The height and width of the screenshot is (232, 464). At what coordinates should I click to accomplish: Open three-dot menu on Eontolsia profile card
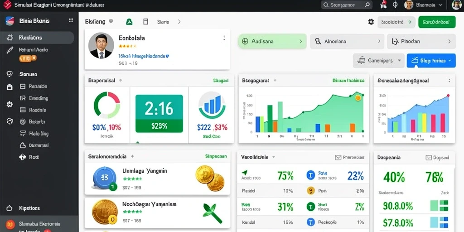pyautogui.click(x=224, y=38)
